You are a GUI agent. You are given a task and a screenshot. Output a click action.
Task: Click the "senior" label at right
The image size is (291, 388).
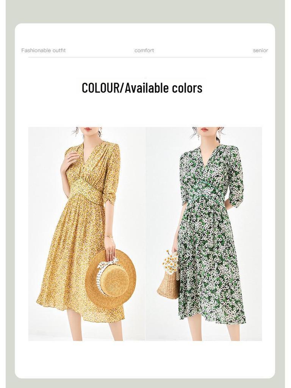pyautogui.click(x=260, y=50)
